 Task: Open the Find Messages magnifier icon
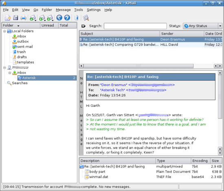[86, 18]
